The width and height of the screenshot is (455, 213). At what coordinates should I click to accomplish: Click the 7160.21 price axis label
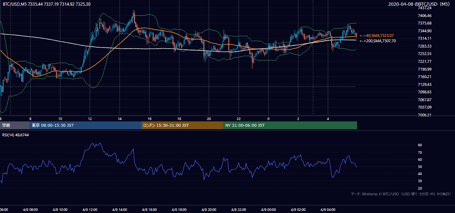pyautogui.click(x=424, y=77)
